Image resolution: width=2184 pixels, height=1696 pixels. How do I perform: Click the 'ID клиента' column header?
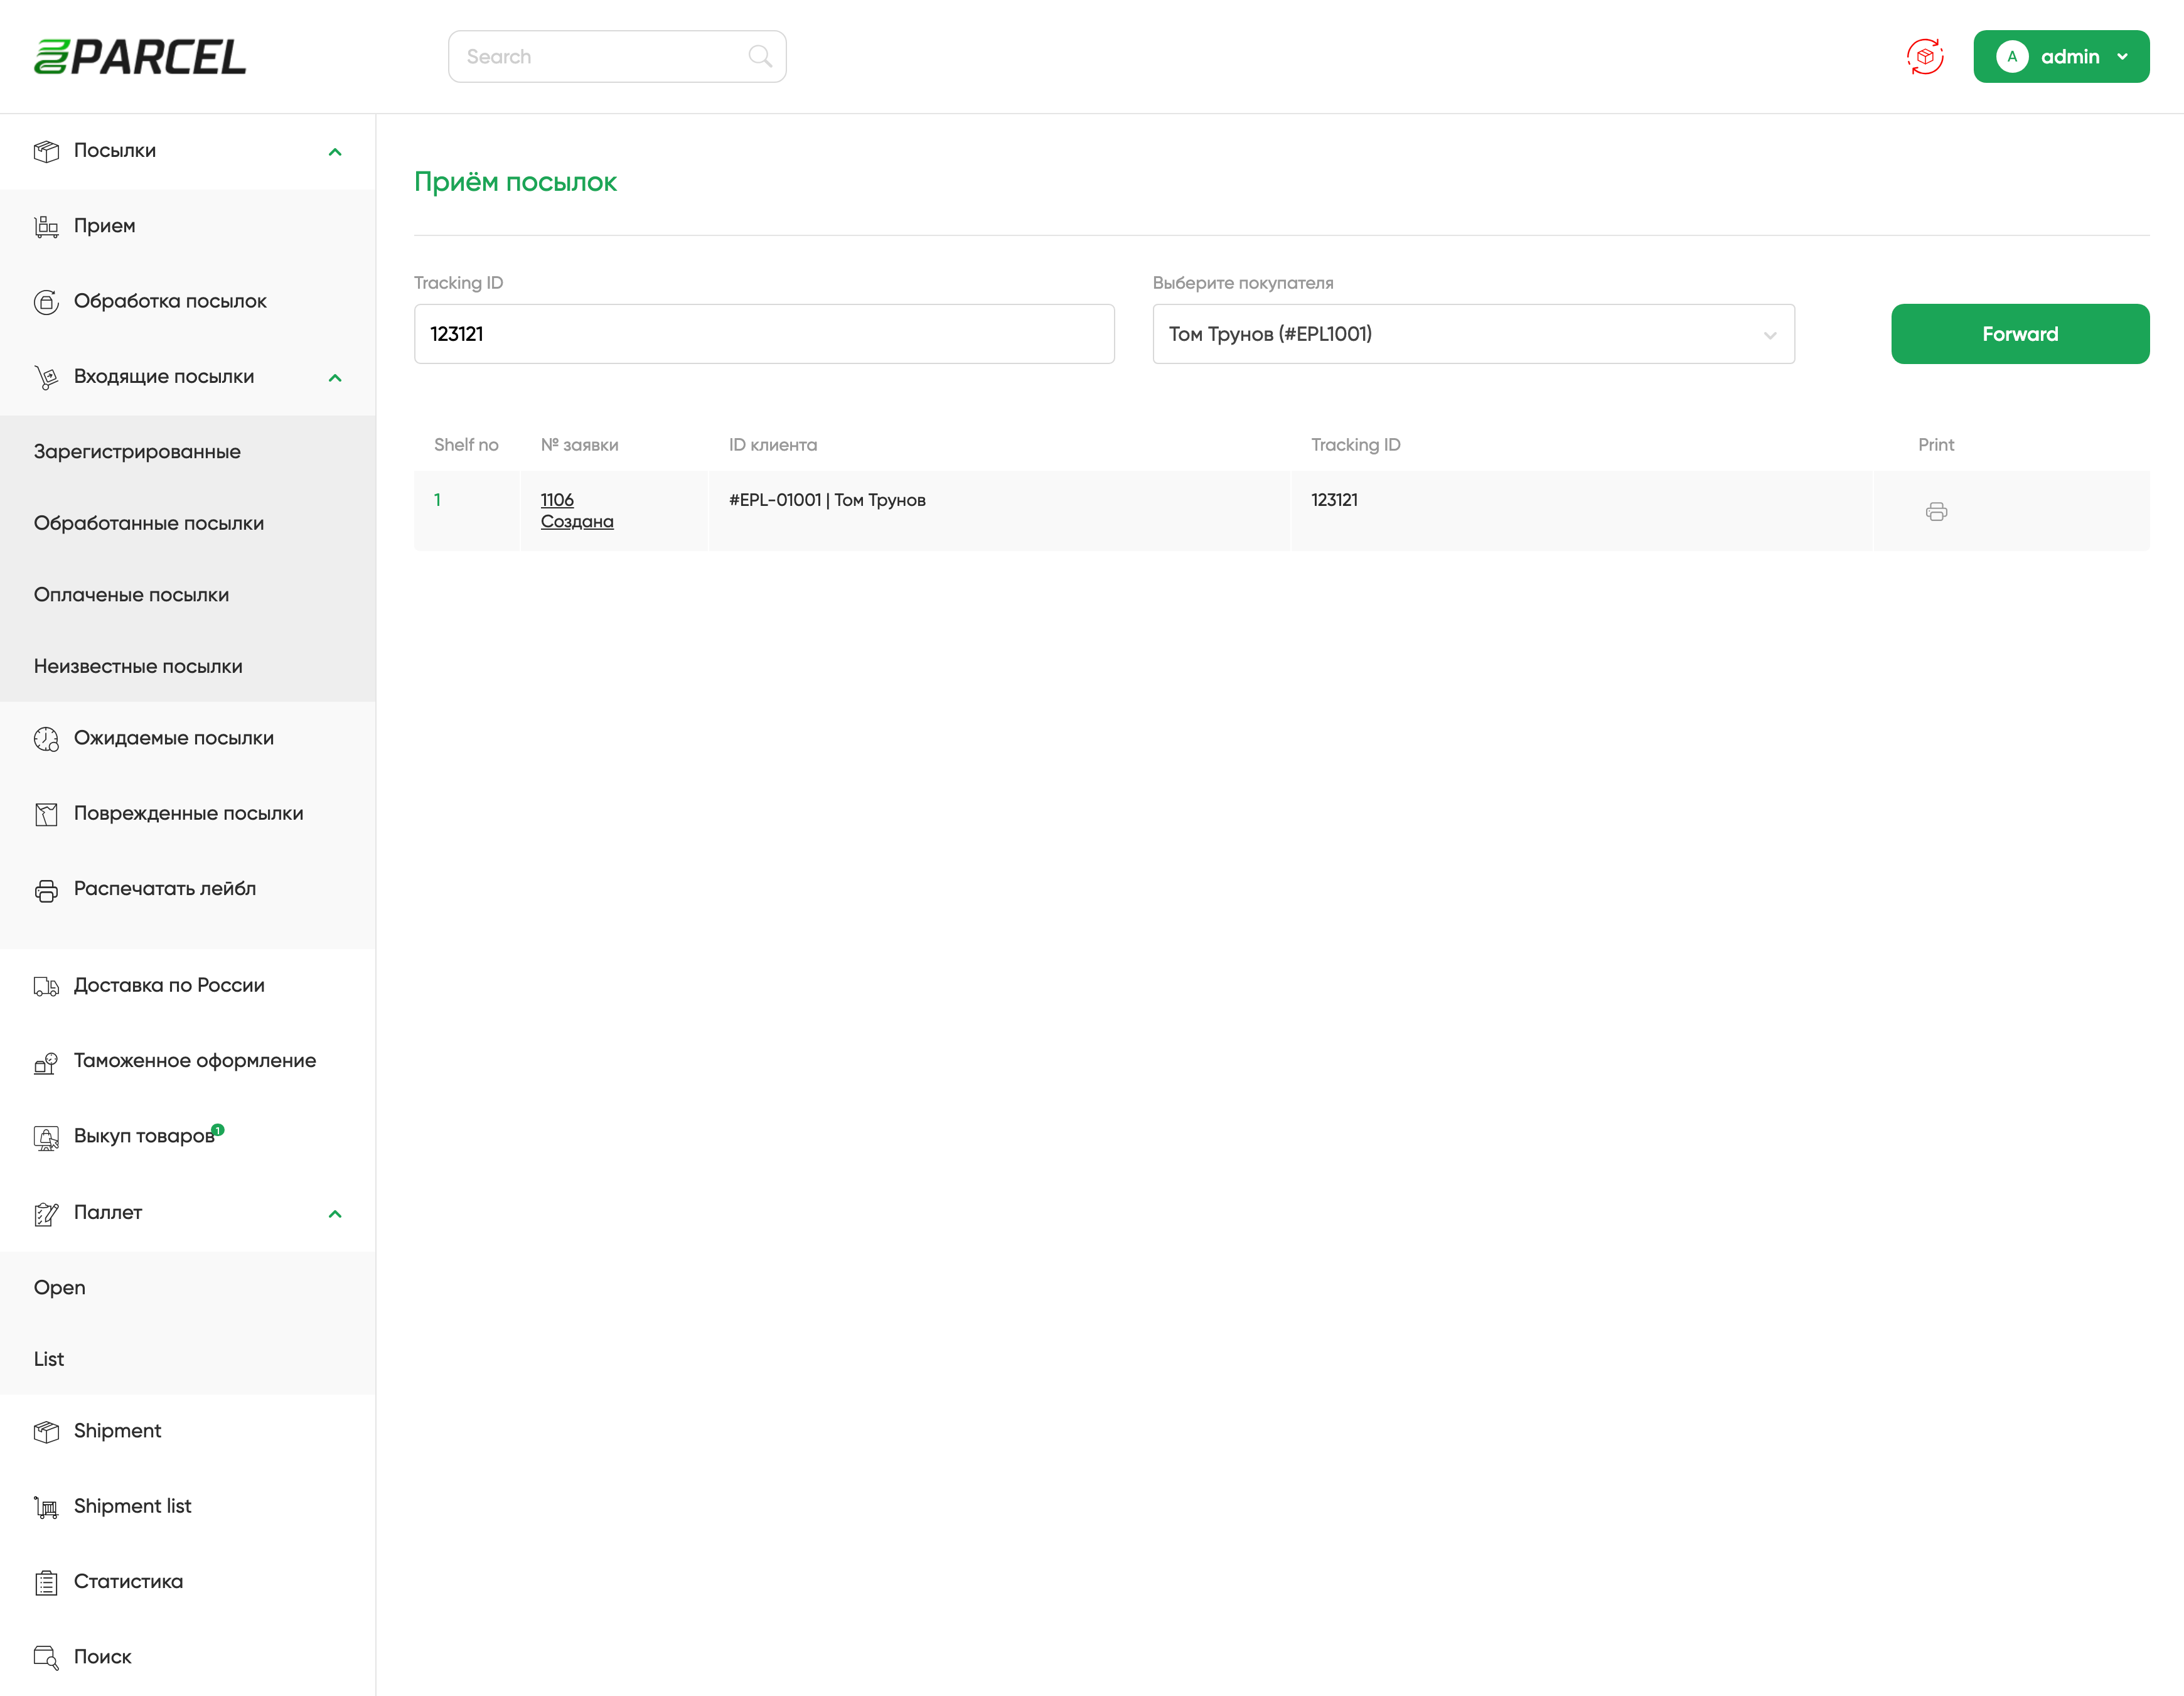tap(773, 445)
